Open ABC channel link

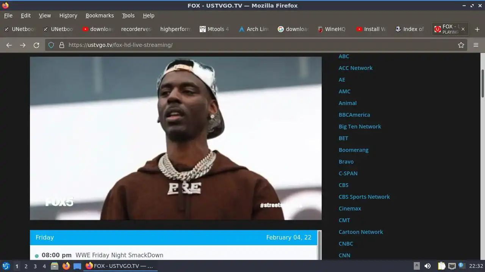(x=344, y=56)
